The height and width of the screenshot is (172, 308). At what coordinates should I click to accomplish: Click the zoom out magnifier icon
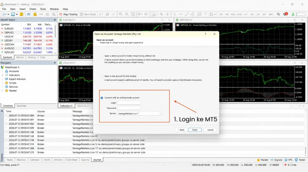127,14
